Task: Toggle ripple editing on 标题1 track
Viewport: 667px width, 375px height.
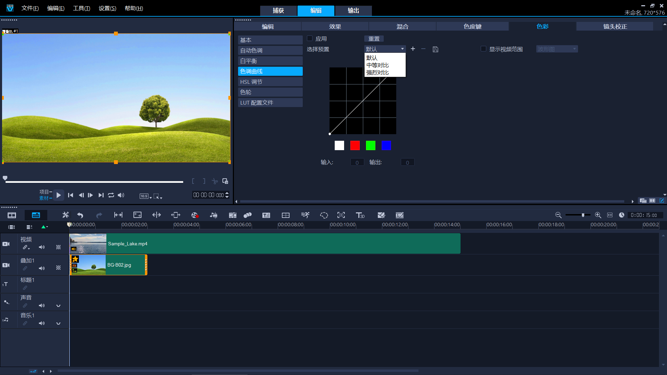Action: [25, 288]
